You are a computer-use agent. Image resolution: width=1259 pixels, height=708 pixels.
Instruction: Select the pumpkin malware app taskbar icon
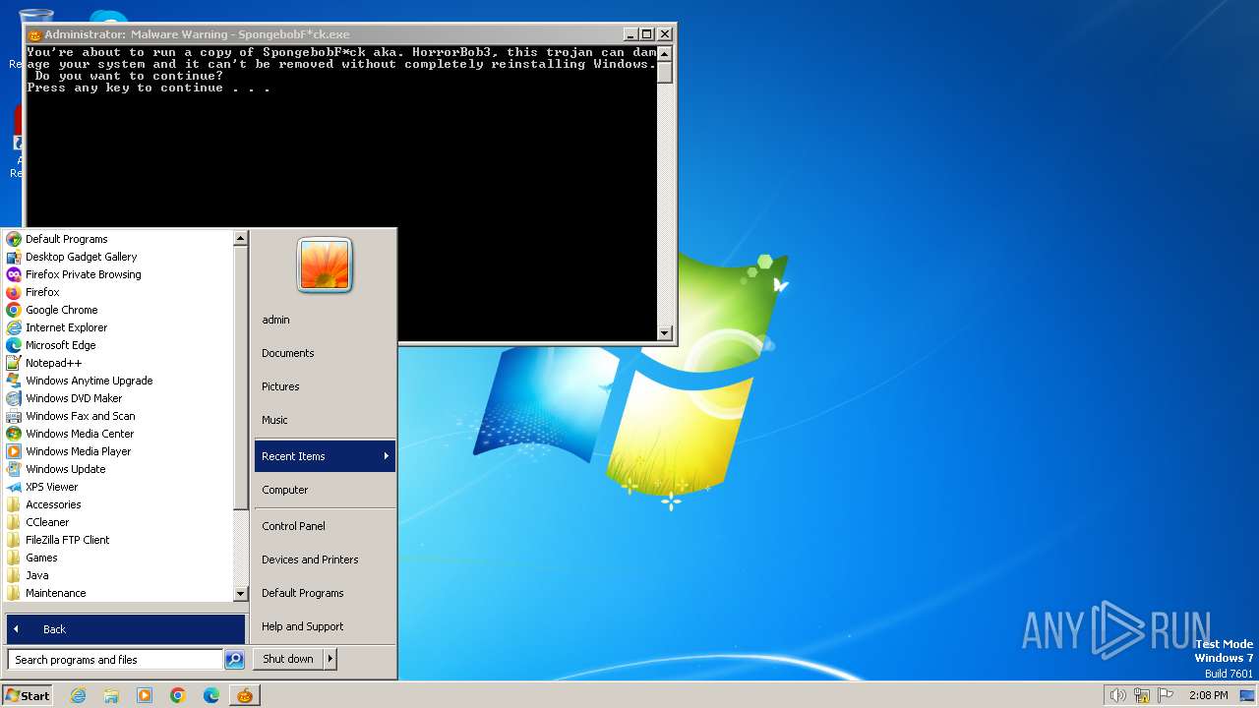tap(244, 695)
